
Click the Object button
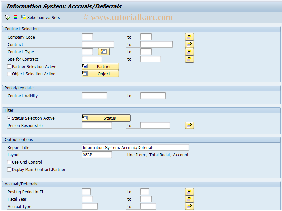[x=100, y=74]
